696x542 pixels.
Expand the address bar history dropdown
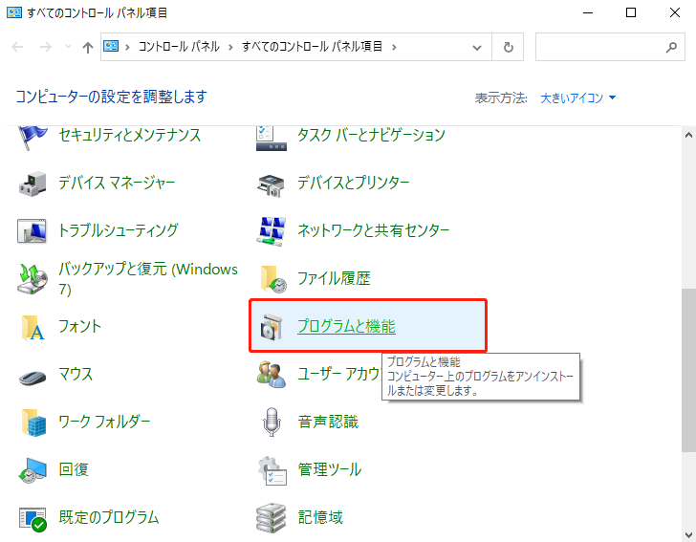[x=477, y=47]
